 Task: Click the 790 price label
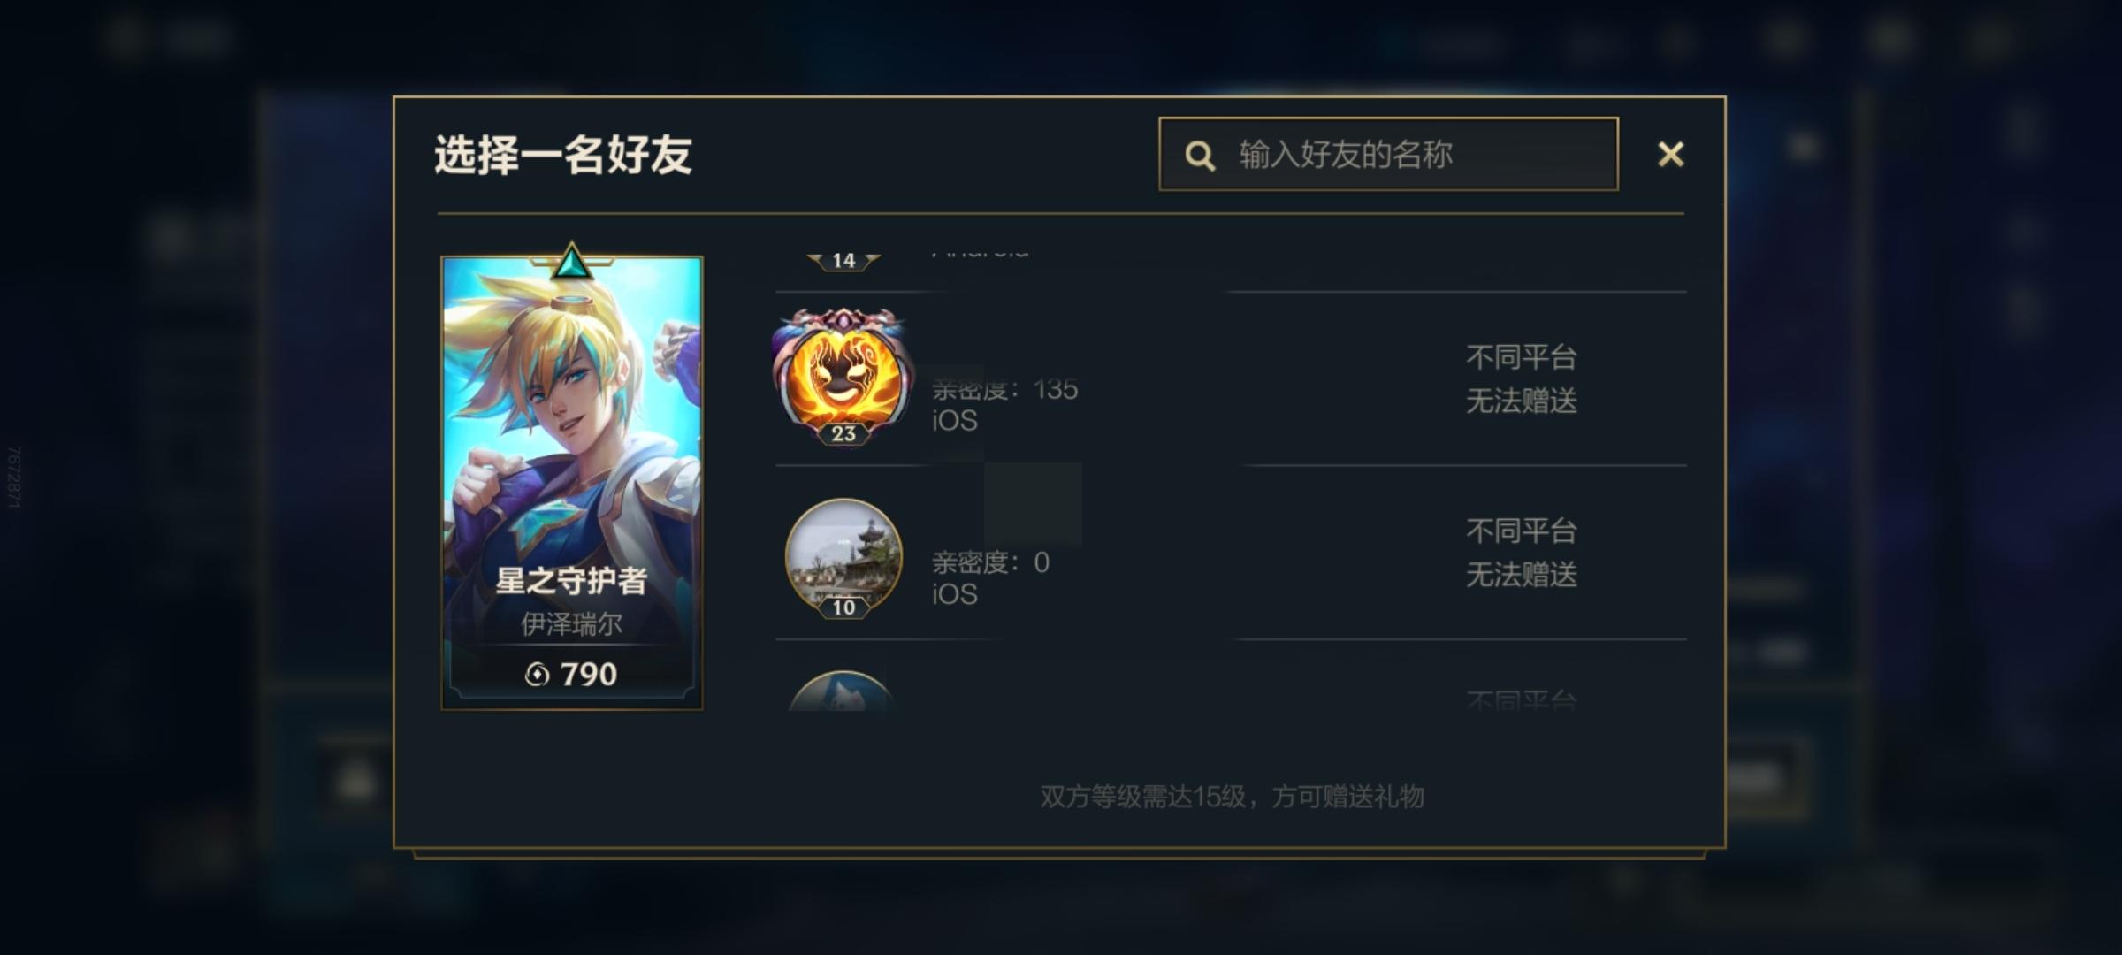tap(588, 675)
